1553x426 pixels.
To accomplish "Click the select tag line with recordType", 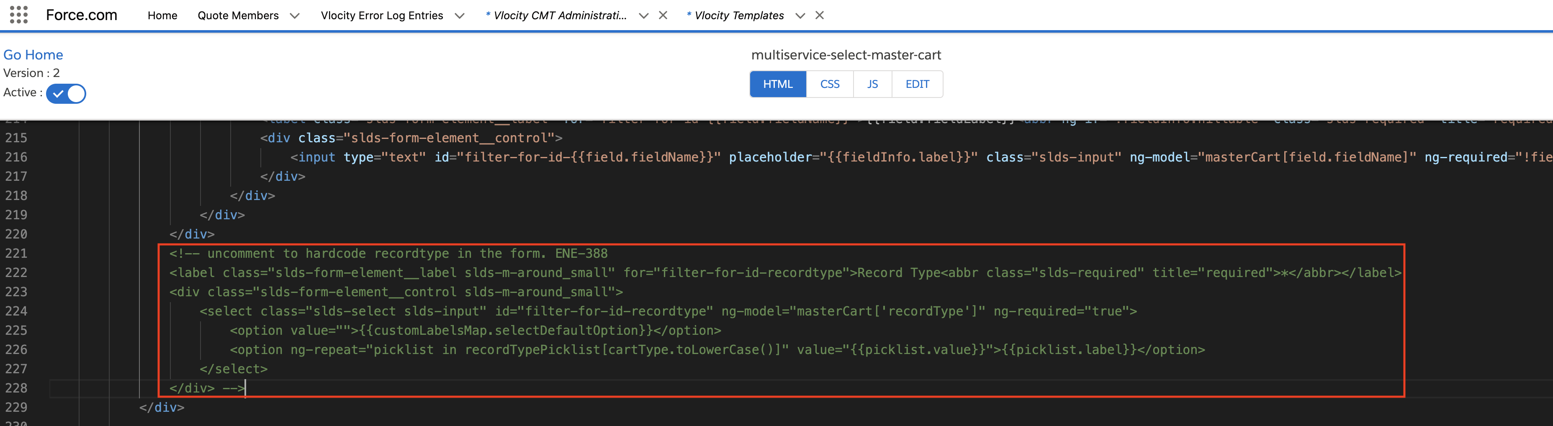I will point(668,311).
